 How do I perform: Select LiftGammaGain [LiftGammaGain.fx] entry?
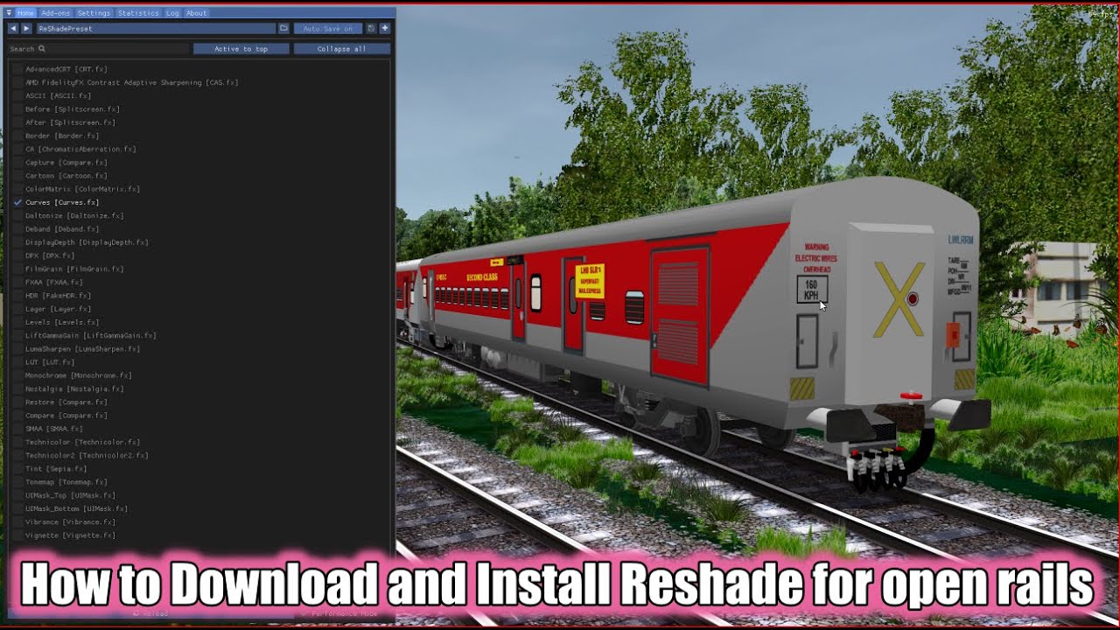[91, 335]
